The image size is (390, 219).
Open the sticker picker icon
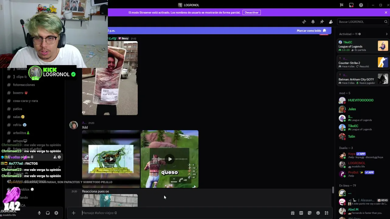(310, 213)
